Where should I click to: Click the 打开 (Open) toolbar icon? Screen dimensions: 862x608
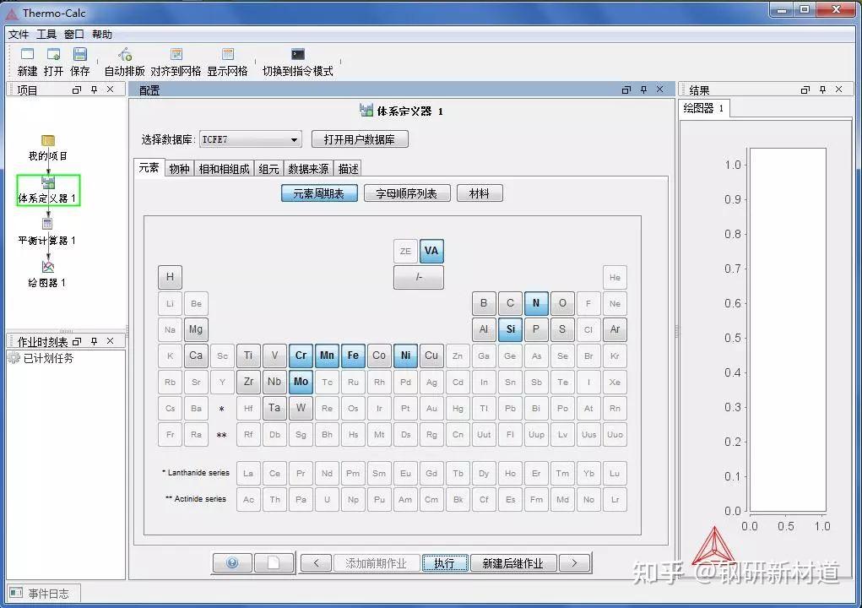(x=52, y=53)
